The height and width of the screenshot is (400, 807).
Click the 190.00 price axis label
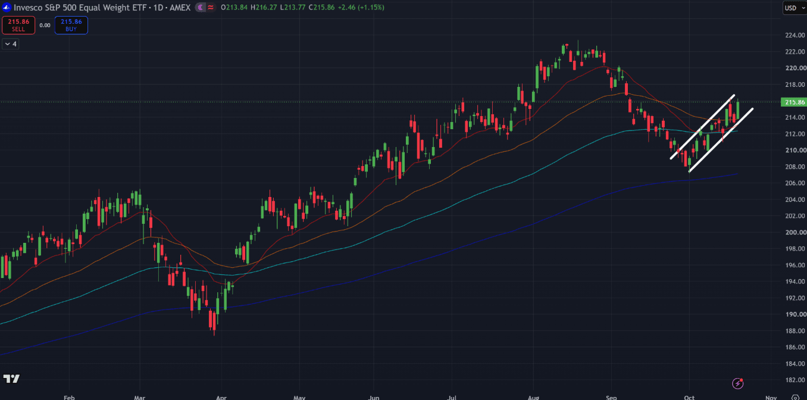[x=795, y=314]
